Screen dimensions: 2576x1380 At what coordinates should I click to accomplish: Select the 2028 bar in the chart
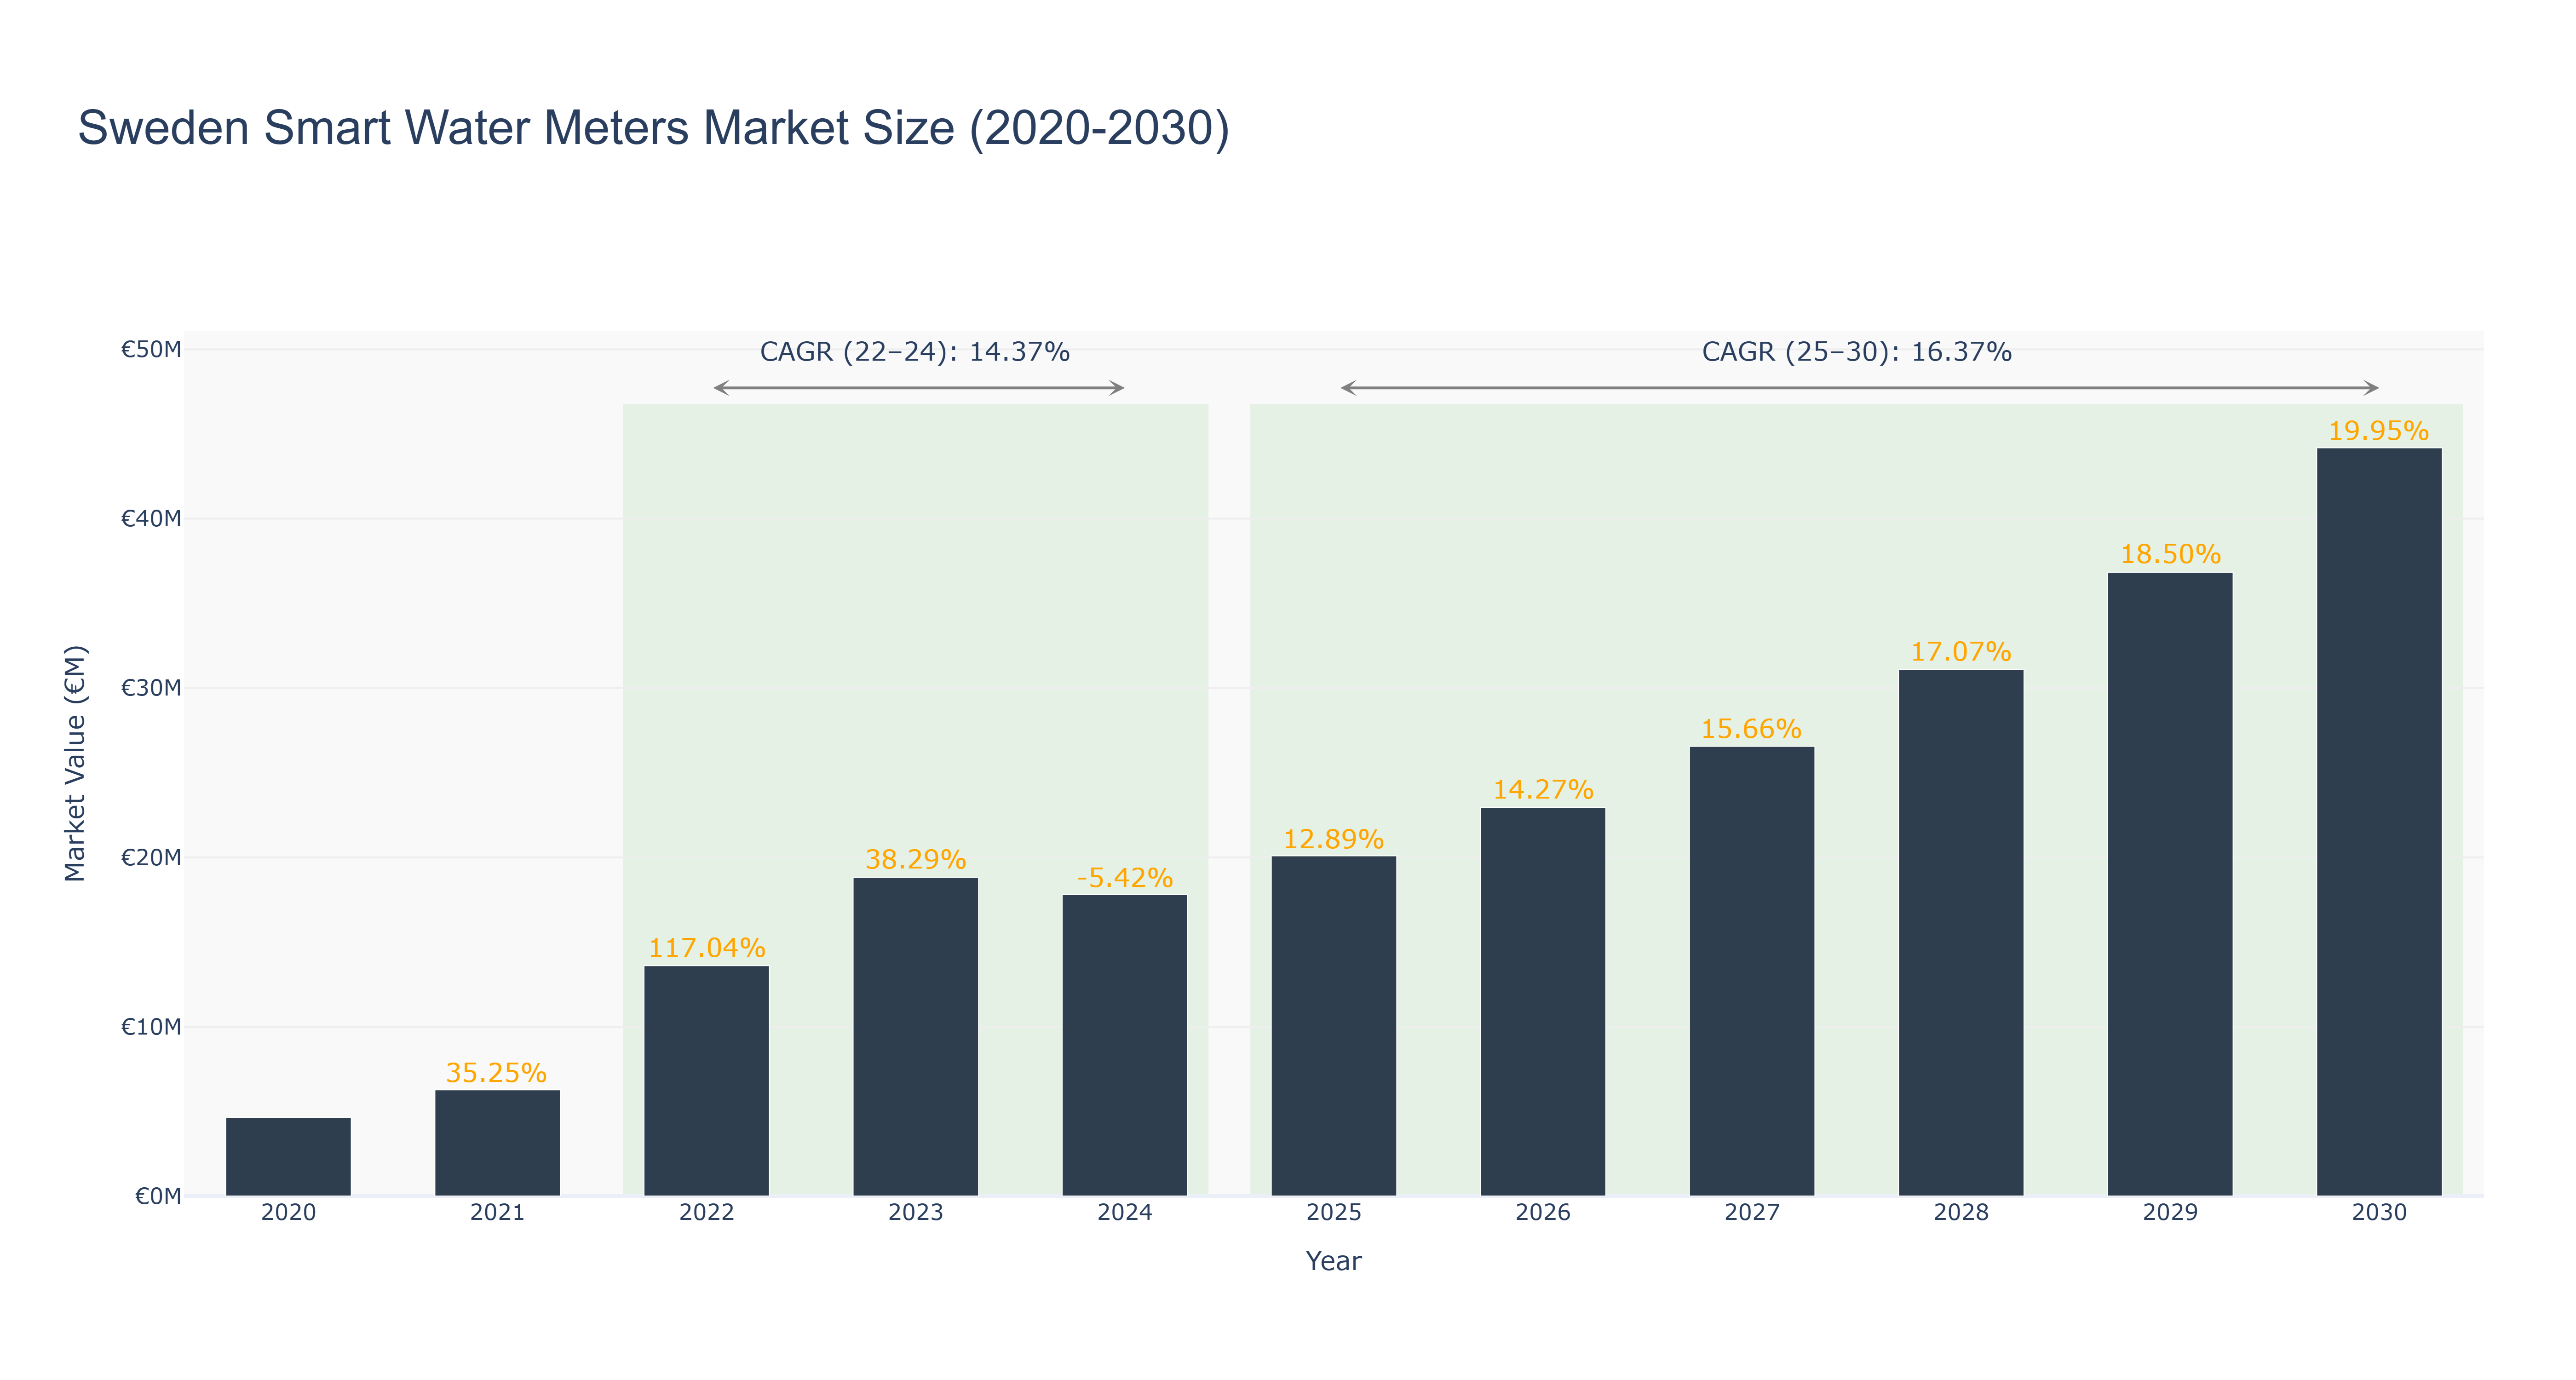point(1960,932)
